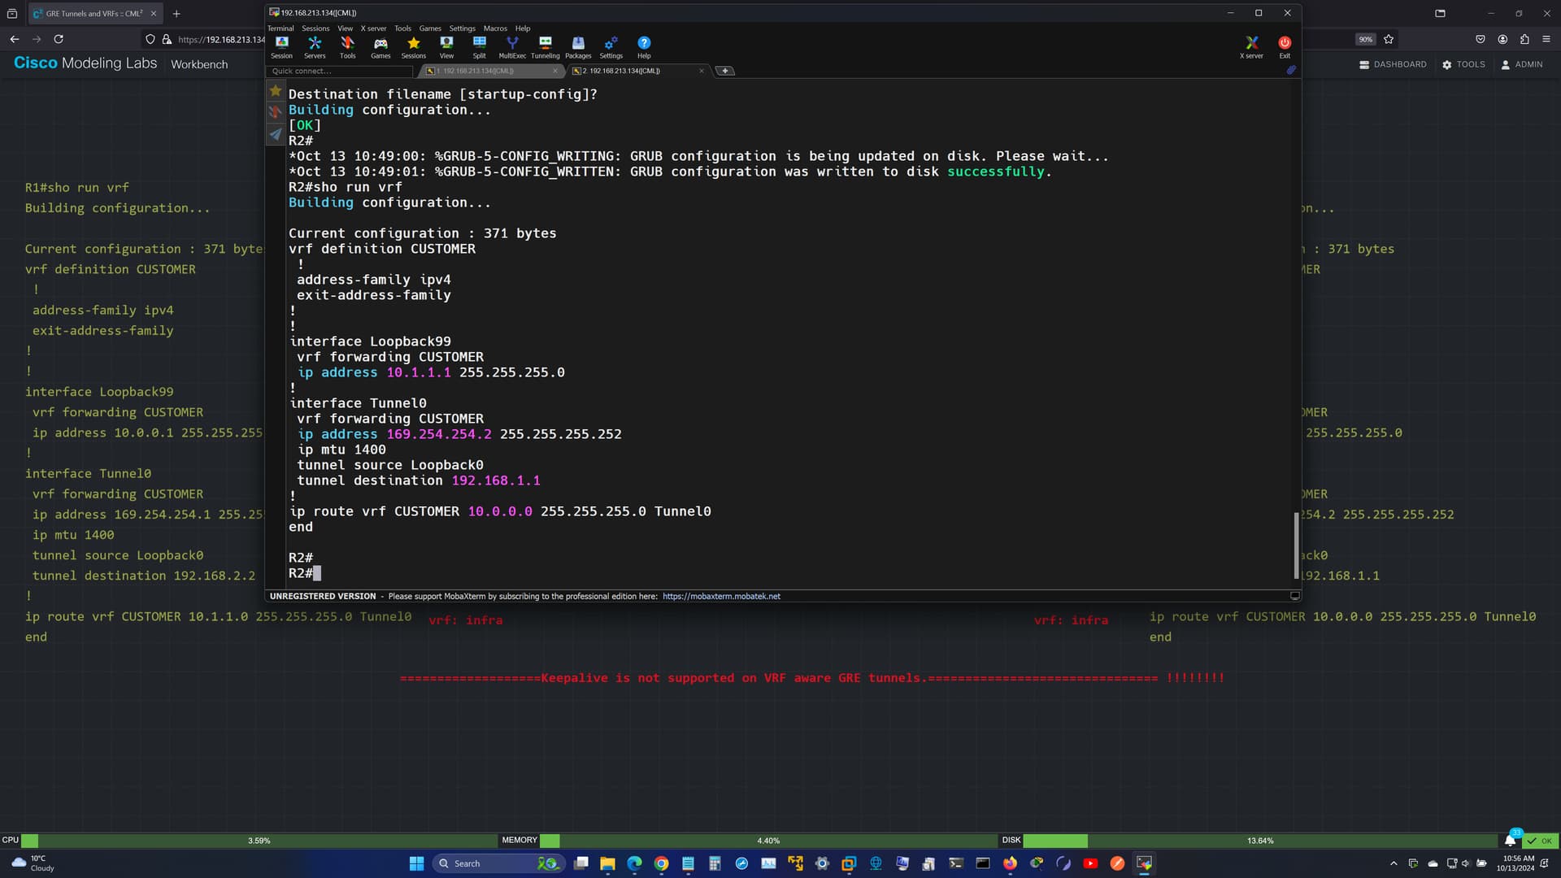Click the 'vrf: infra' red label on left

466,620
